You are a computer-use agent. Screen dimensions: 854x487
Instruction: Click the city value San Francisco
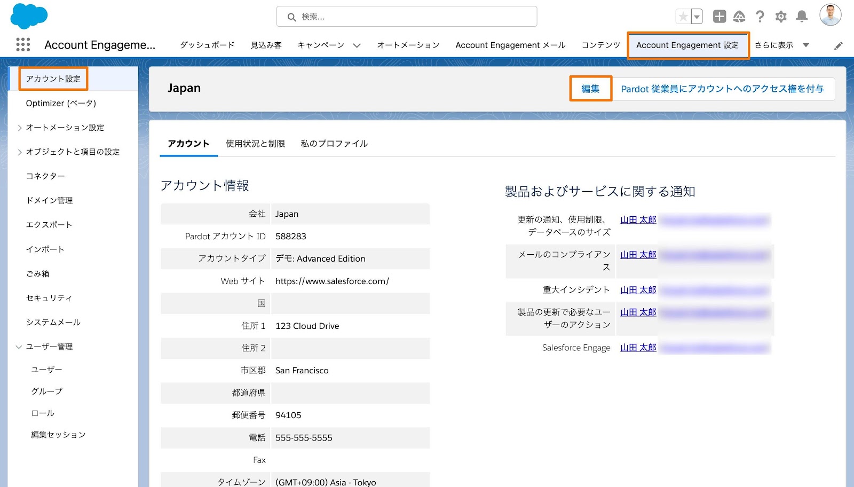click(x=302, y=371)
